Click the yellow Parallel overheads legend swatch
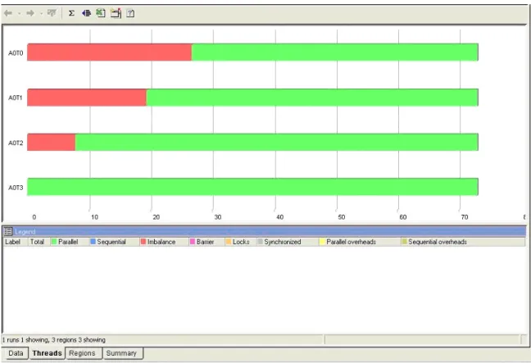Screen dimensions: 531x363 (x=322, y=242)
